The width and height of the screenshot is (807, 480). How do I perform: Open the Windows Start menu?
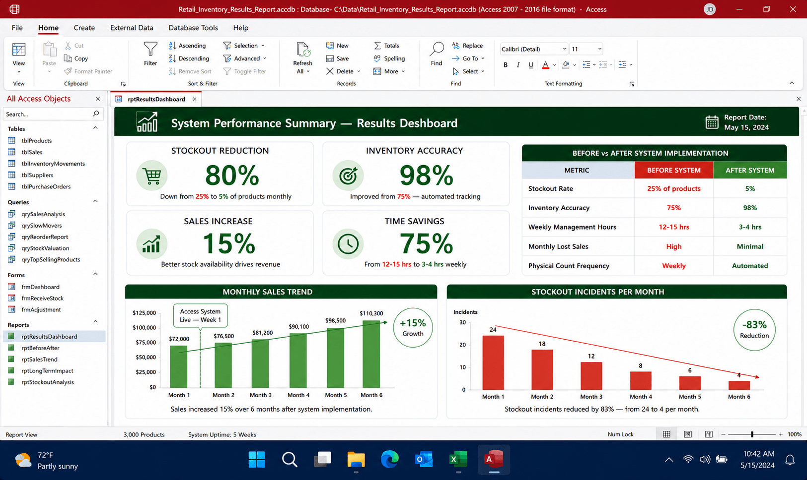tap(257, 460)
